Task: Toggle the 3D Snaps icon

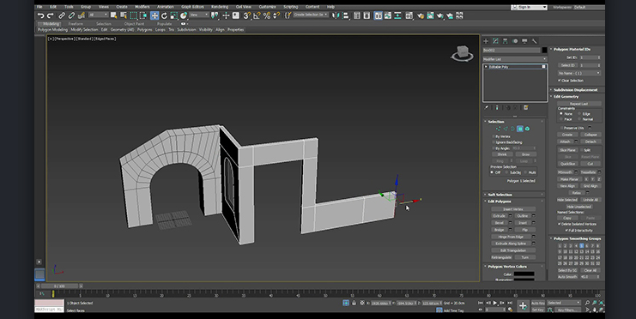Action: pos(246,15)
